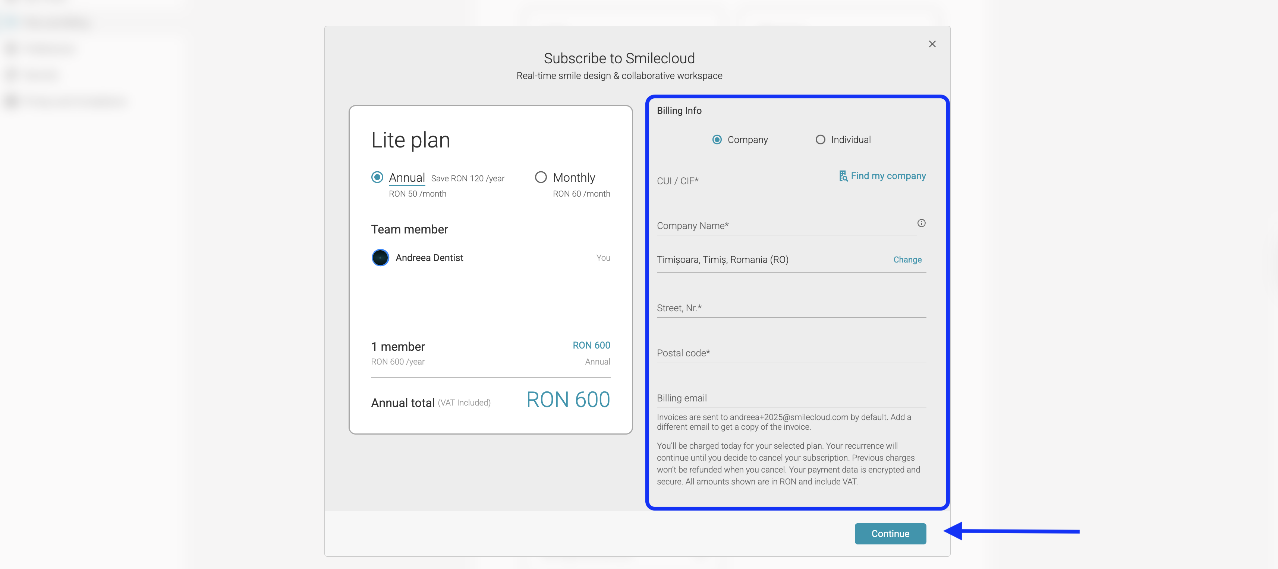1278x569 pixels.
Task: Click the Team member heading
Action: click(409, 229)
